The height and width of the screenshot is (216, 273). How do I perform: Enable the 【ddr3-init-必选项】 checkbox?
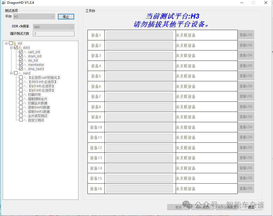21,82
